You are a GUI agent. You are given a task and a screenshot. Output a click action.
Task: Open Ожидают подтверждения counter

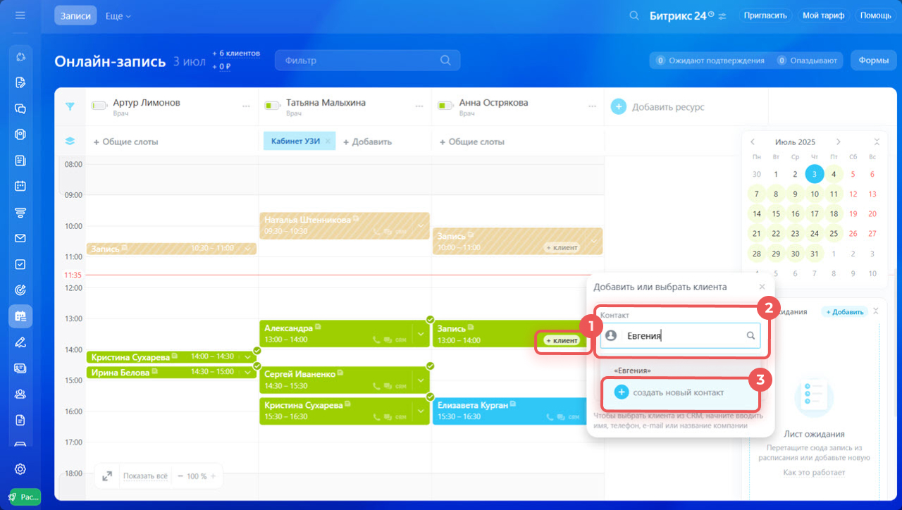point(710,61)
